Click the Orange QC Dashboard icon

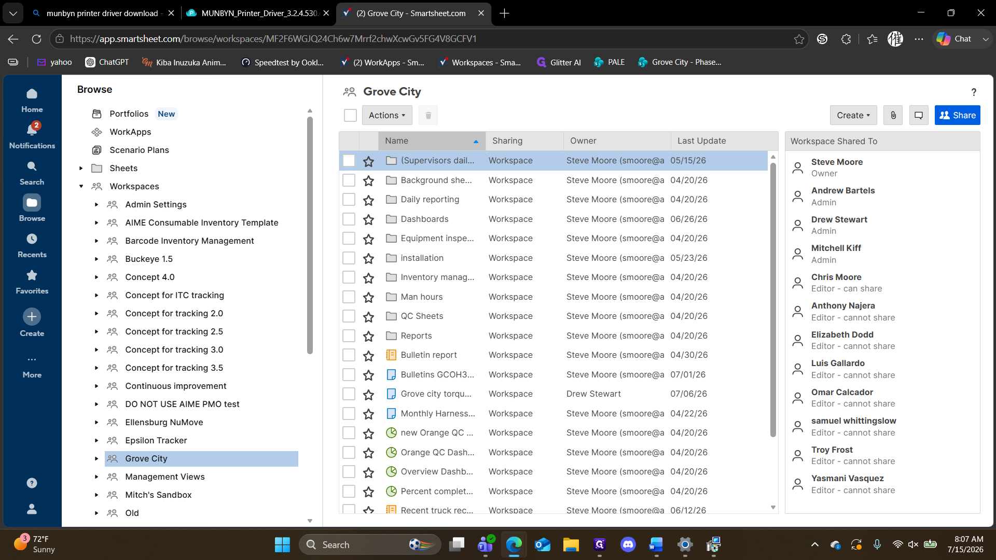pos(391,452)
